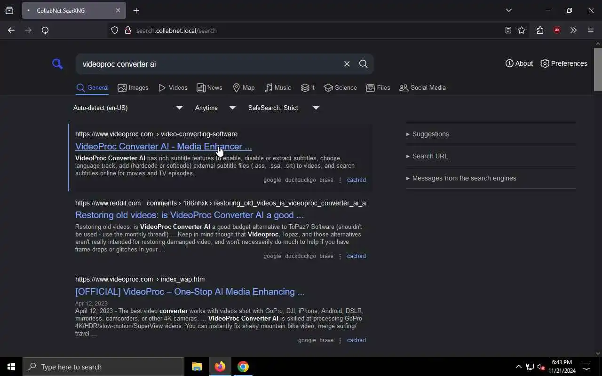Screen dimensions: 602x376
Task: Open Preferences with gear icon
Action: coord(564,63)
